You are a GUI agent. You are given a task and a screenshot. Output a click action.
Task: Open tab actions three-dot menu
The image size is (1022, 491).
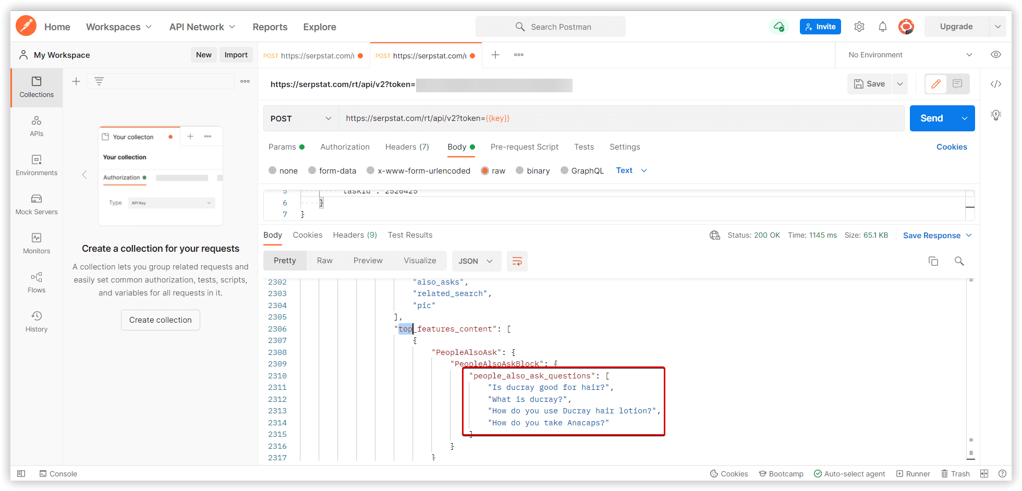click(519, 55)
